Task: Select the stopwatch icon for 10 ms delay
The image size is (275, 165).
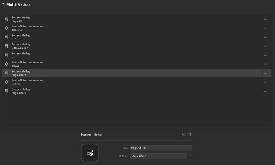Action: click(7, 64)
